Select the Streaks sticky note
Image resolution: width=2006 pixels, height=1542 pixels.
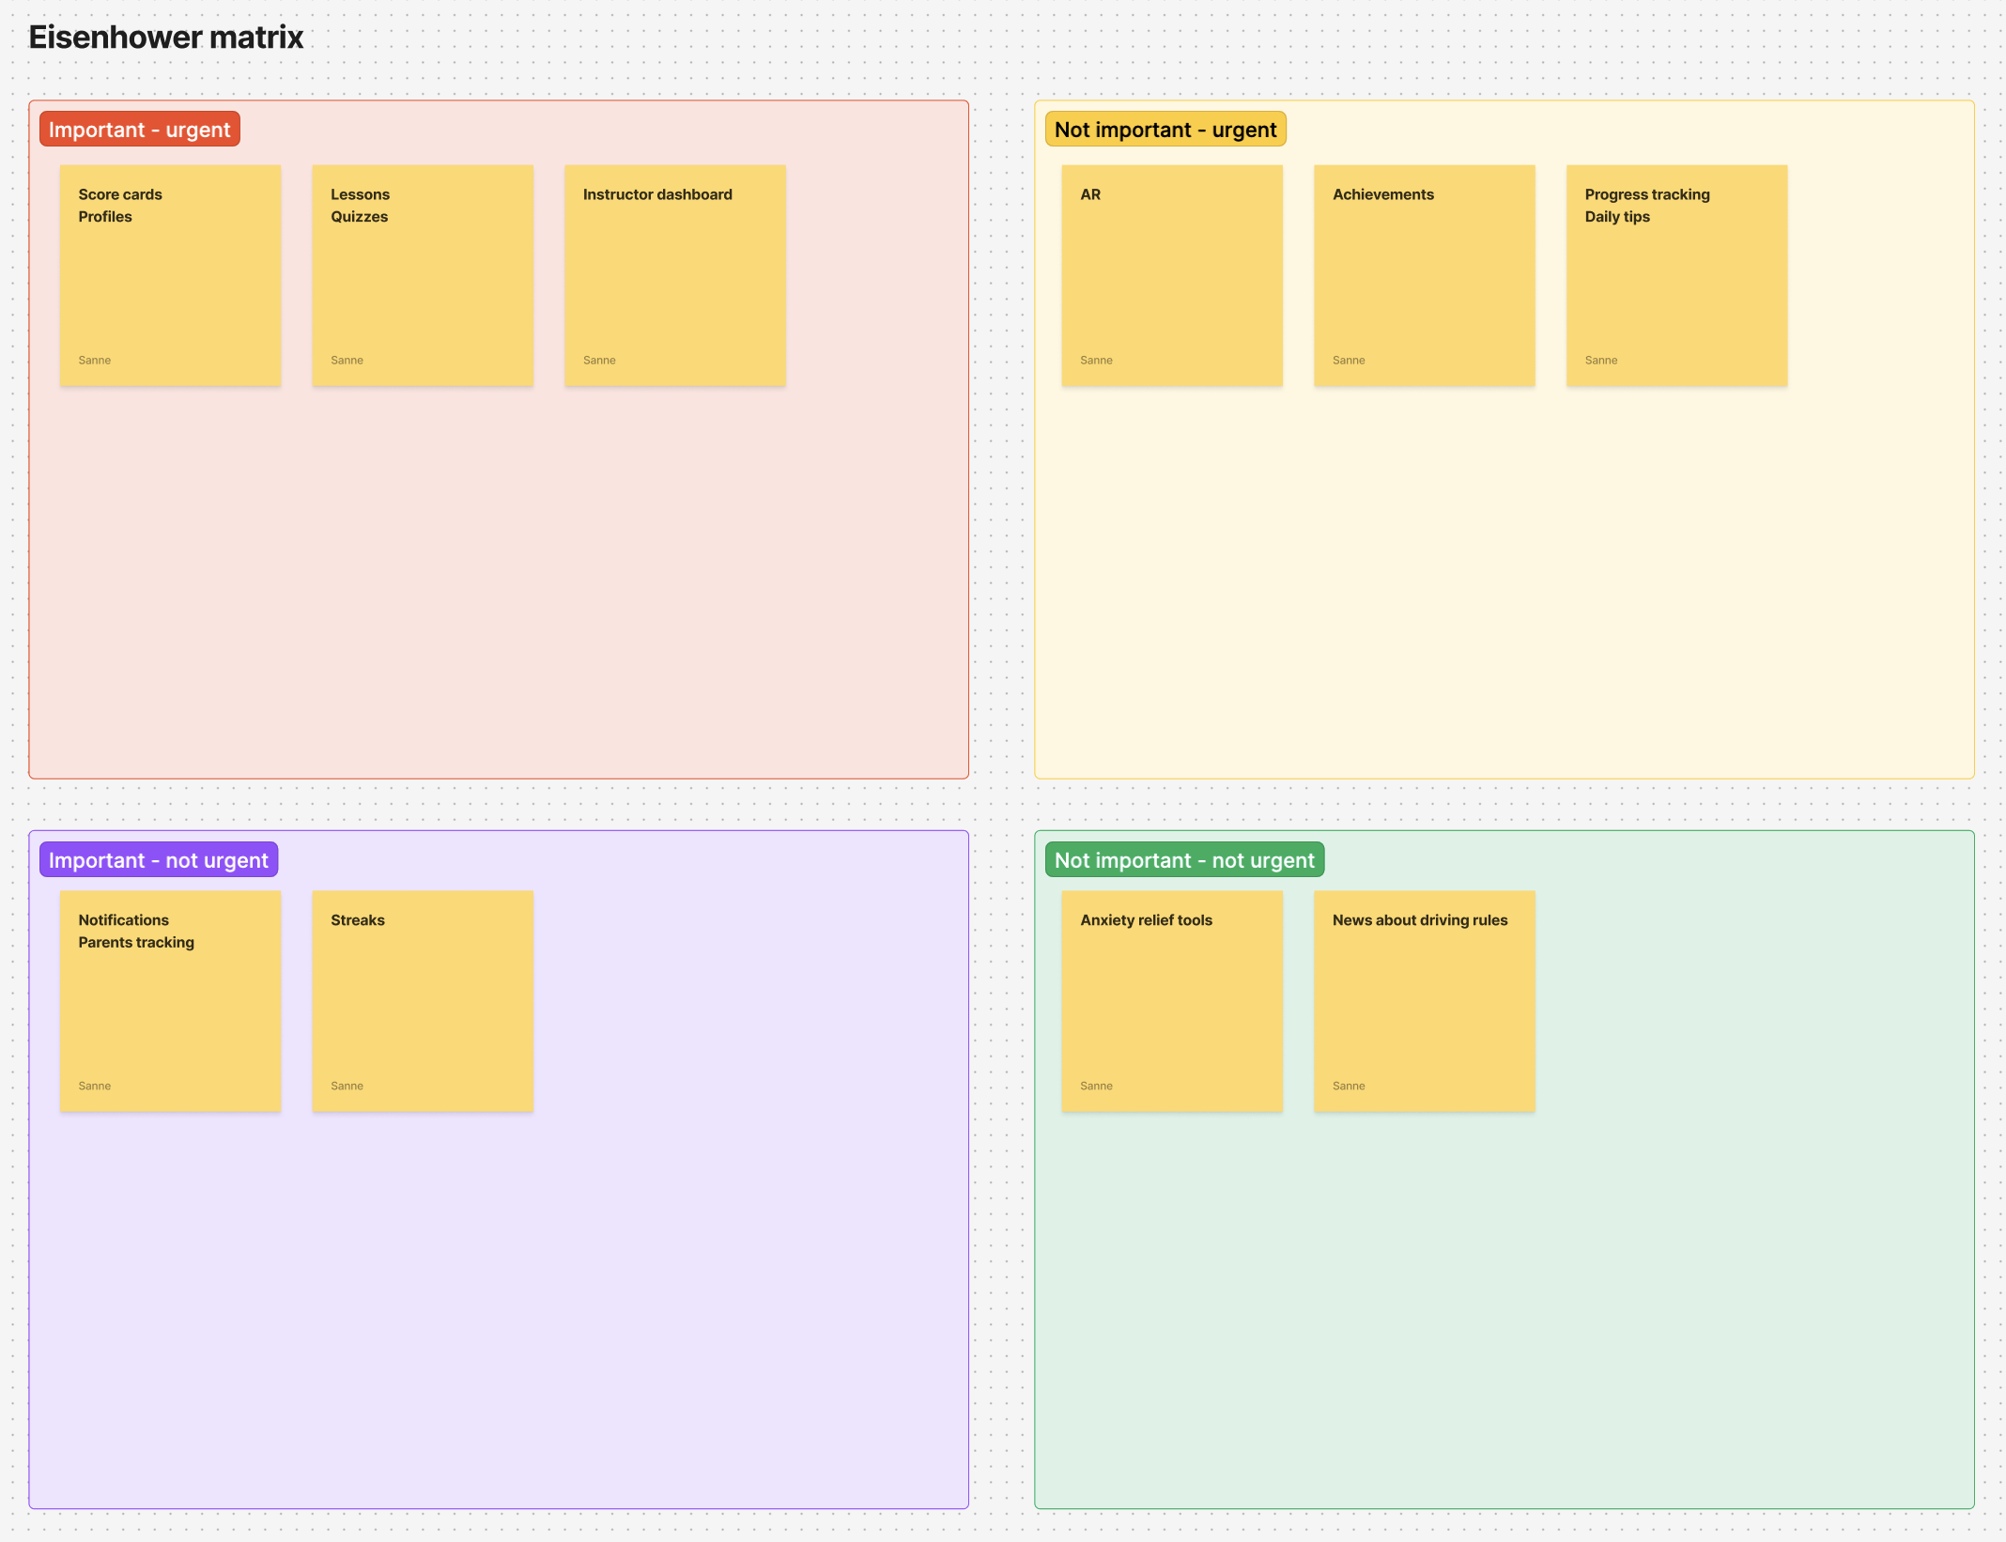pyautogui.click(x=423, y=1001)
